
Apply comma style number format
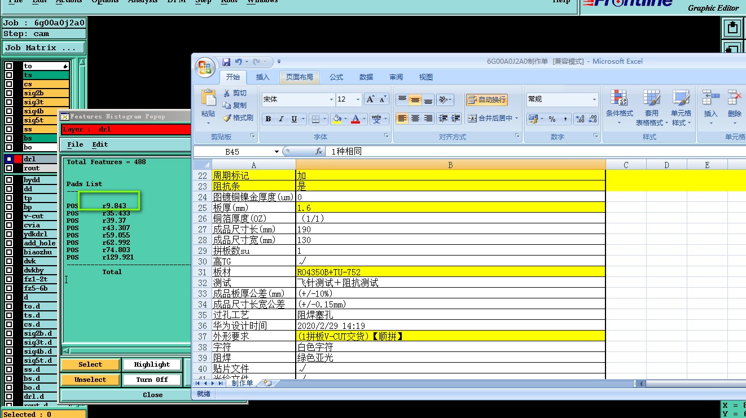(565, 119)
